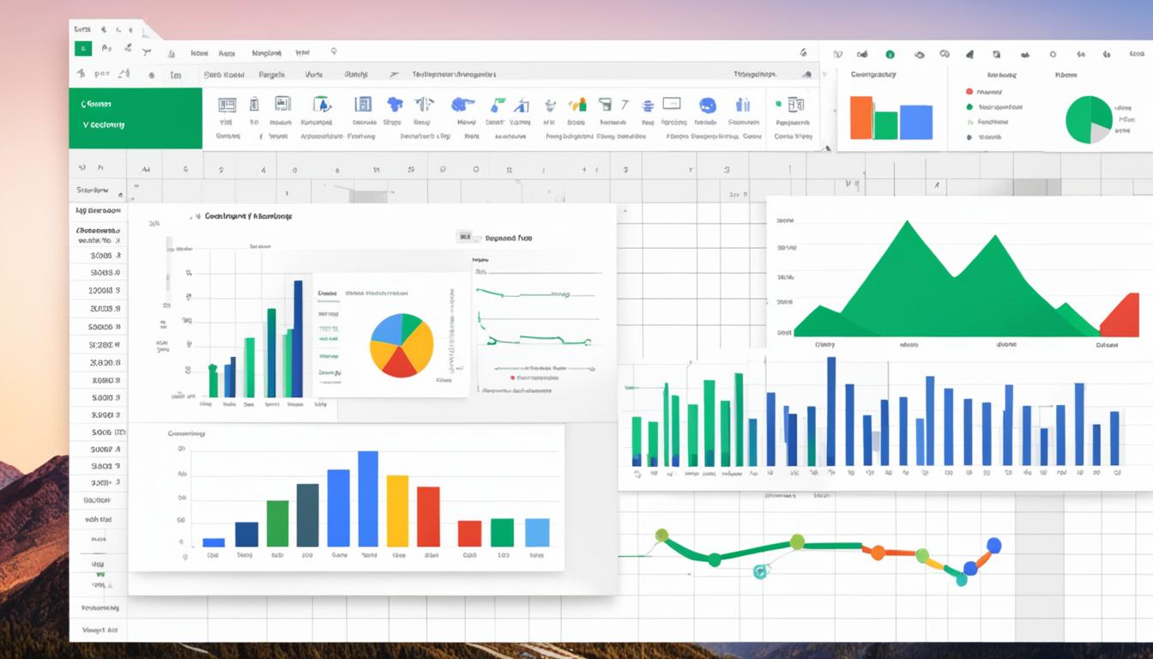
Task: Select the round blue face icon in the ribbon
Action: pyautogui.click(x=708, y=105)
